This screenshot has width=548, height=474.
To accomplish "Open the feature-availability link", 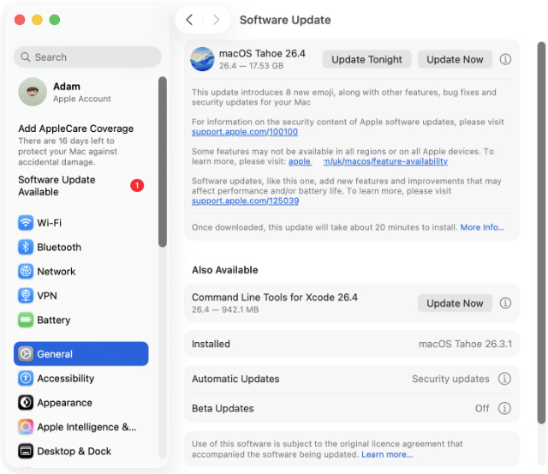I will pyautogui.click(x=368, y=161).
